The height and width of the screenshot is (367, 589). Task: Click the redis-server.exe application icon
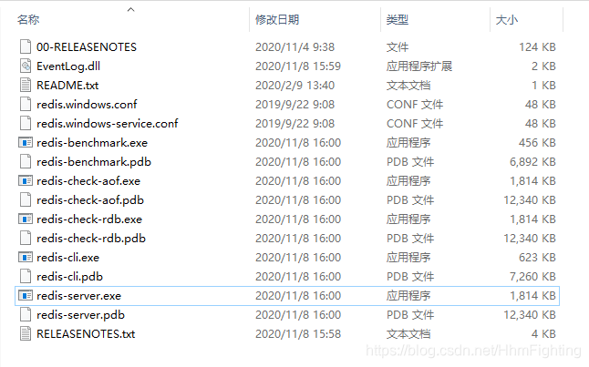[26, 296]
